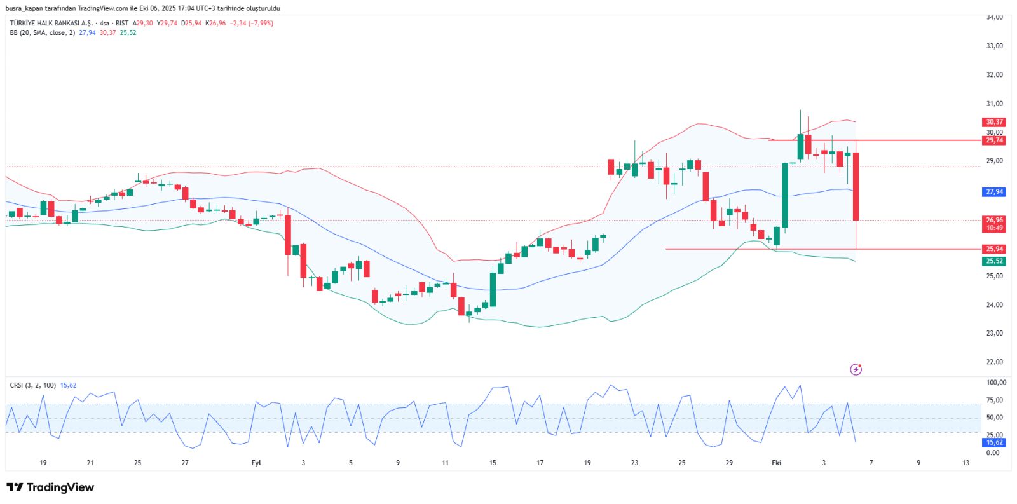Click the latest large red candle body
The width and height of the screenshot is (1017, 504).
coord(856,186)
